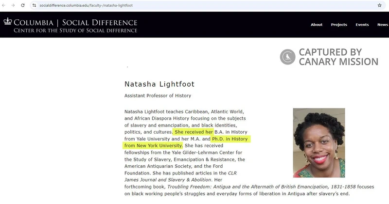The height and width of the screenshot is (204, 389).
Task: Open site information icon in address bar
Action: pos(34,5)
